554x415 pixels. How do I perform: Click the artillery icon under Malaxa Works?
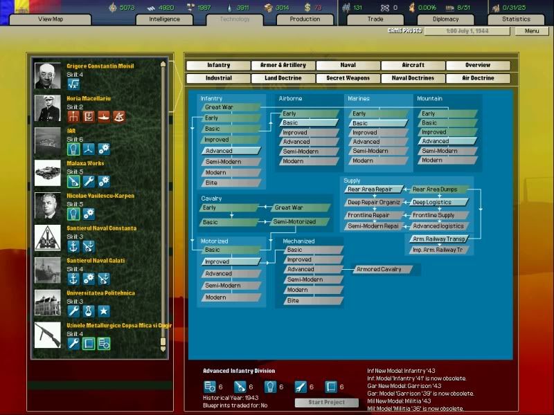pos(73,181)
